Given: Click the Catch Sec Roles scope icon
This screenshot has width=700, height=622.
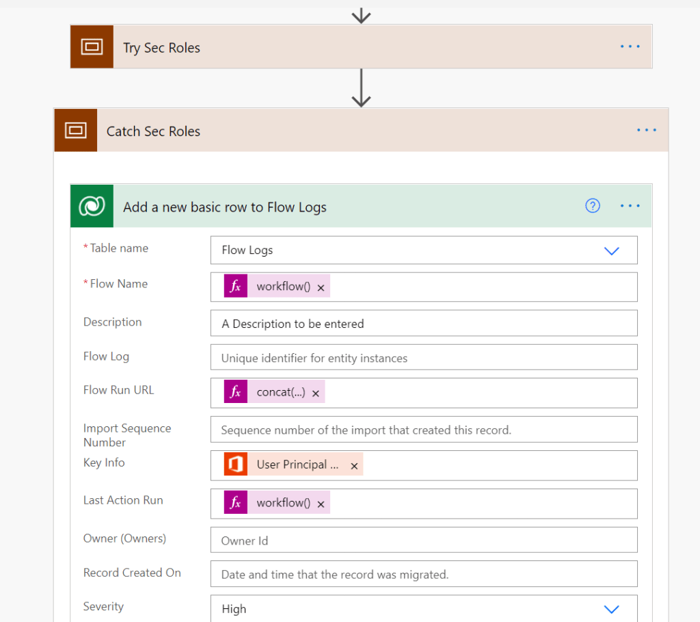Looking at the screenshot, I should tap(75, 130).
